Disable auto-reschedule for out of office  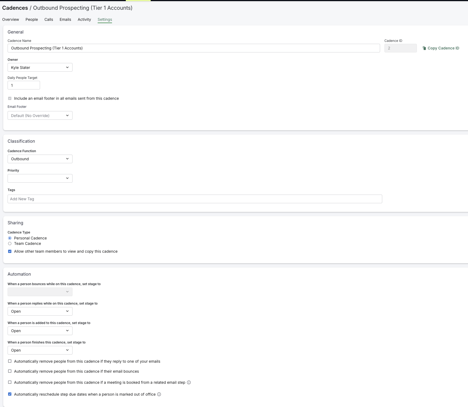10,394
